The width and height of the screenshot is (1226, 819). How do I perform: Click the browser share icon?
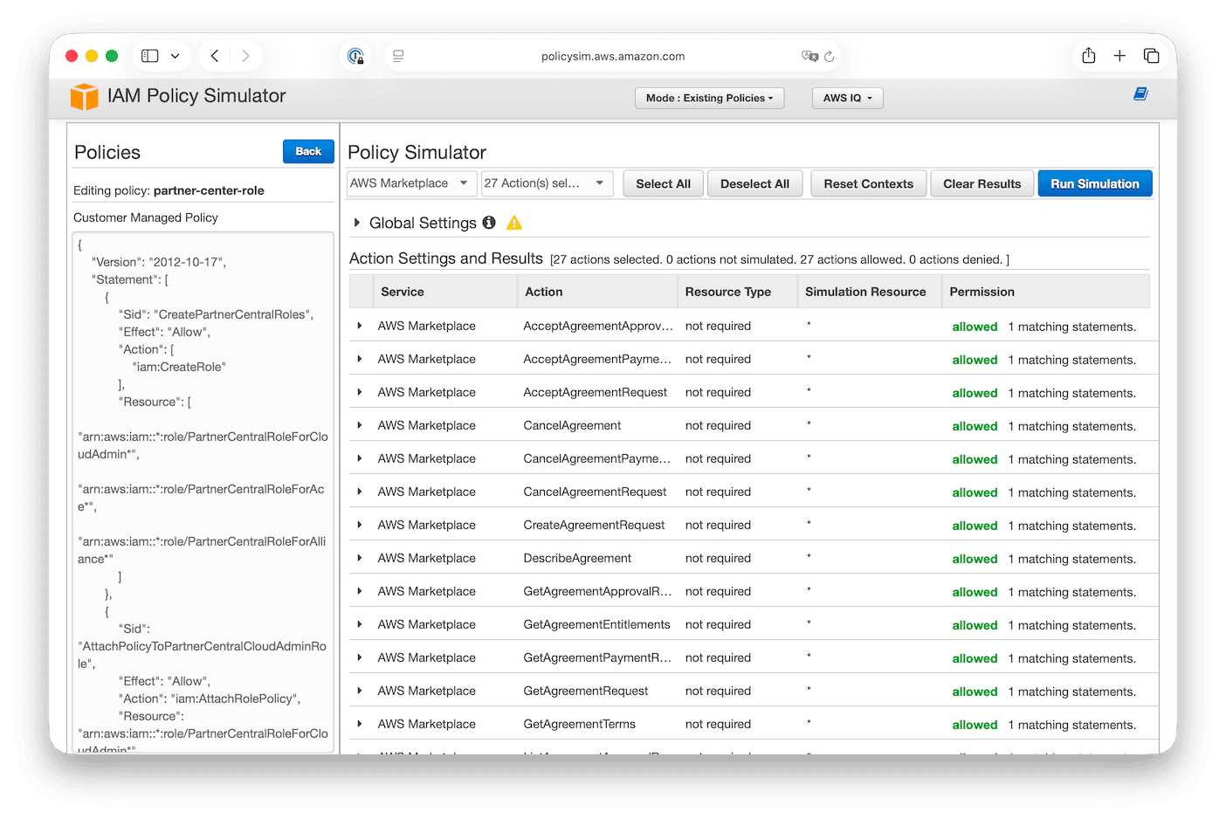[x=1088, y=55]
